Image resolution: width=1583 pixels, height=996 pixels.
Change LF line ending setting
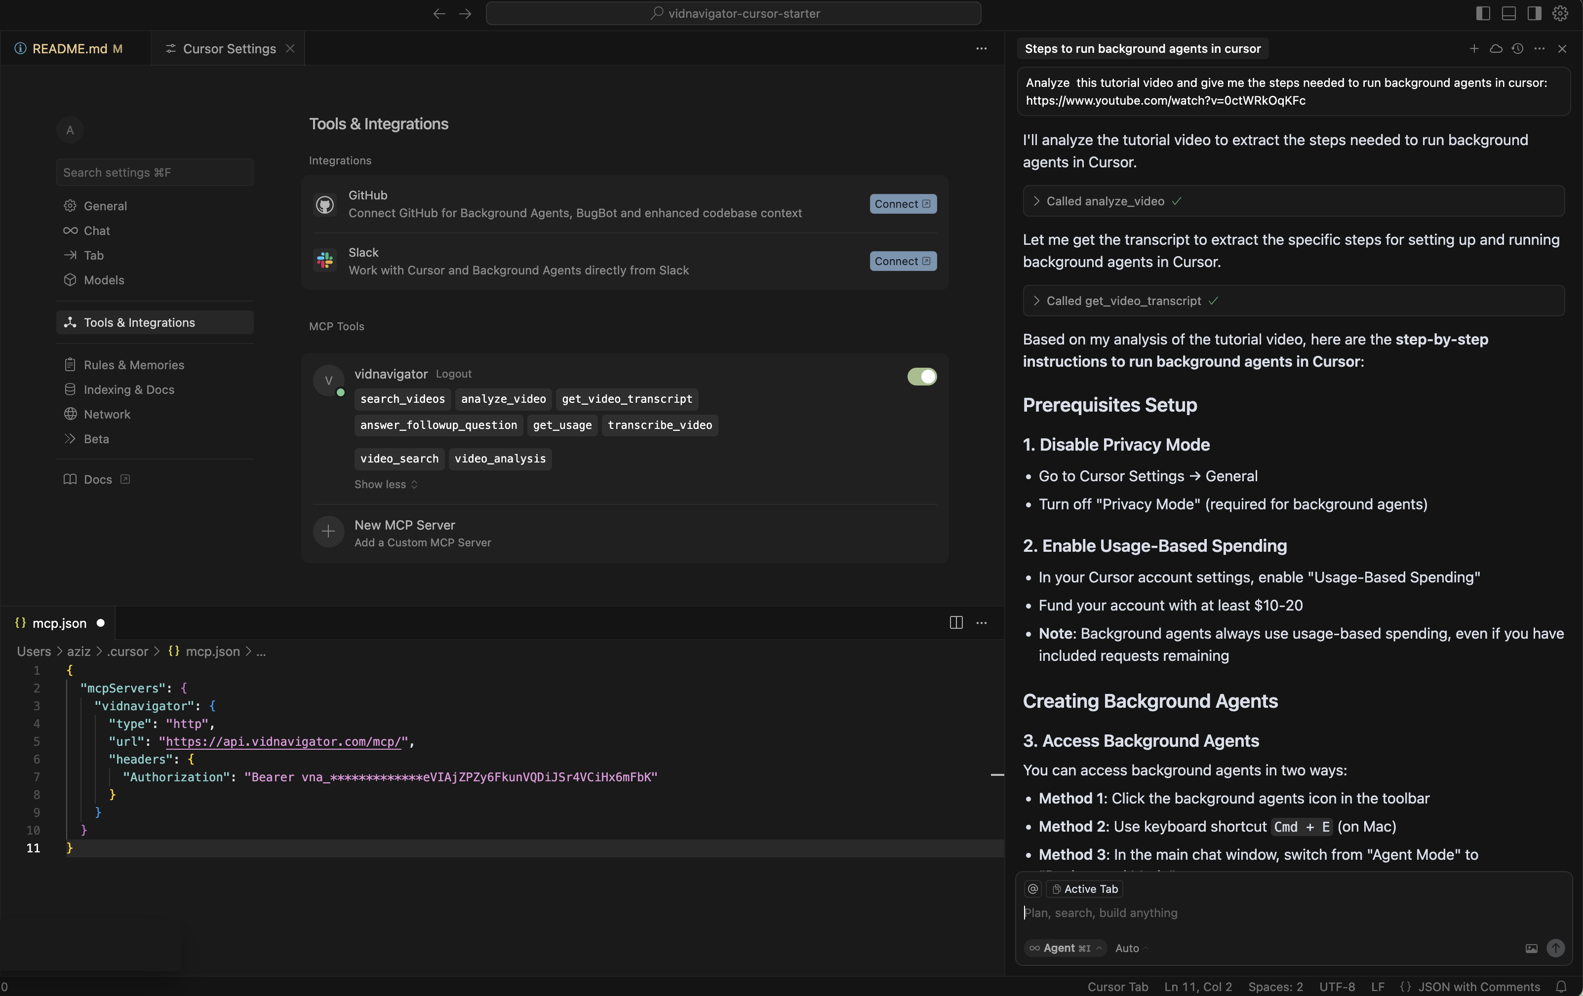point(1377,987)
